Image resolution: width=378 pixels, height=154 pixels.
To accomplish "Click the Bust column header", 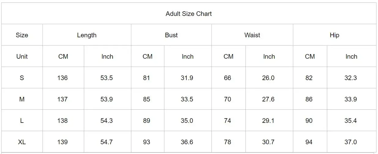I will [171, 35].
